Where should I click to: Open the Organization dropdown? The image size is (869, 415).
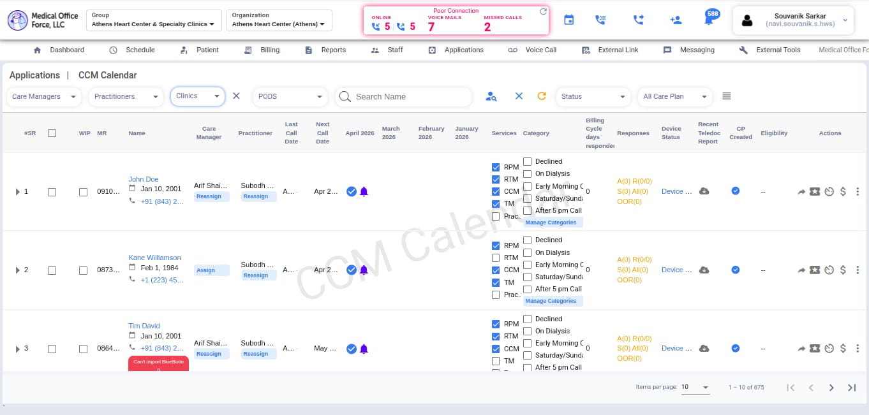pos(279,20)
